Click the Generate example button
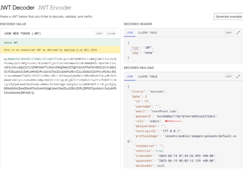Image resolution: width=243 pixels, height=169 pixels. click(228, 16)
